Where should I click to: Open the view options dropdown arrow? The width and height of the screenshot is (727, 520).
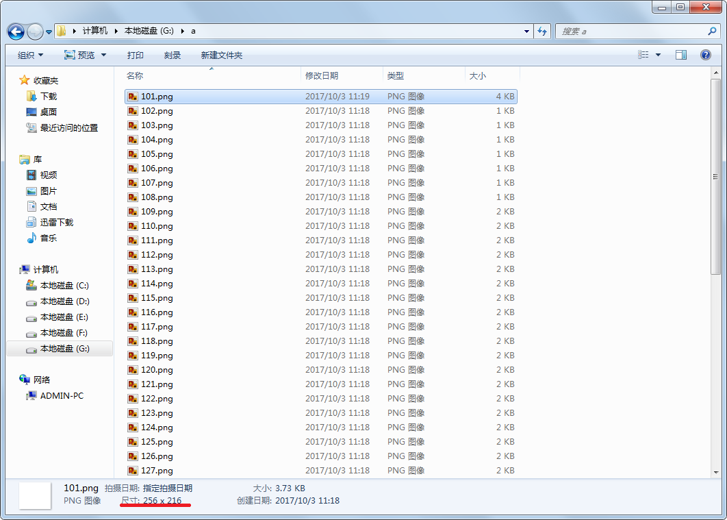click(x=658, y=55)
